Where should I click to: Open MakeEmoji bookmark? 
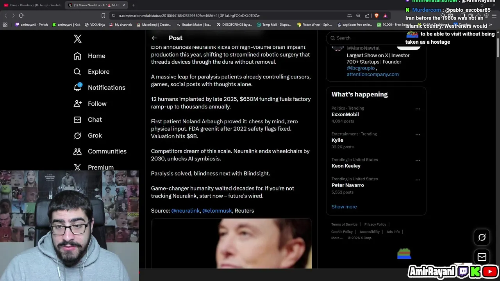154,25
